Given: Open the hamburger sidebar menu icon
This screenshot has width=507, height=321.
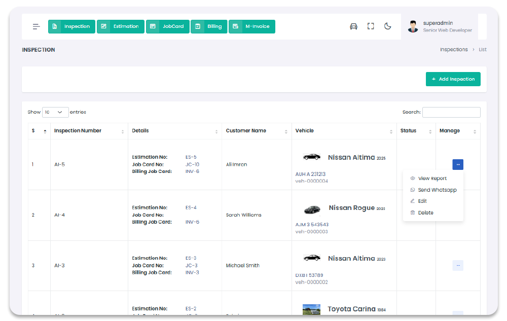Looking at the screenshot, I should [36, 26].
